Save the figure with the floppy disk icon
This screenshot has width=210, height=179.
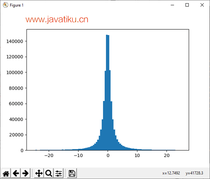tap(72, 173)
